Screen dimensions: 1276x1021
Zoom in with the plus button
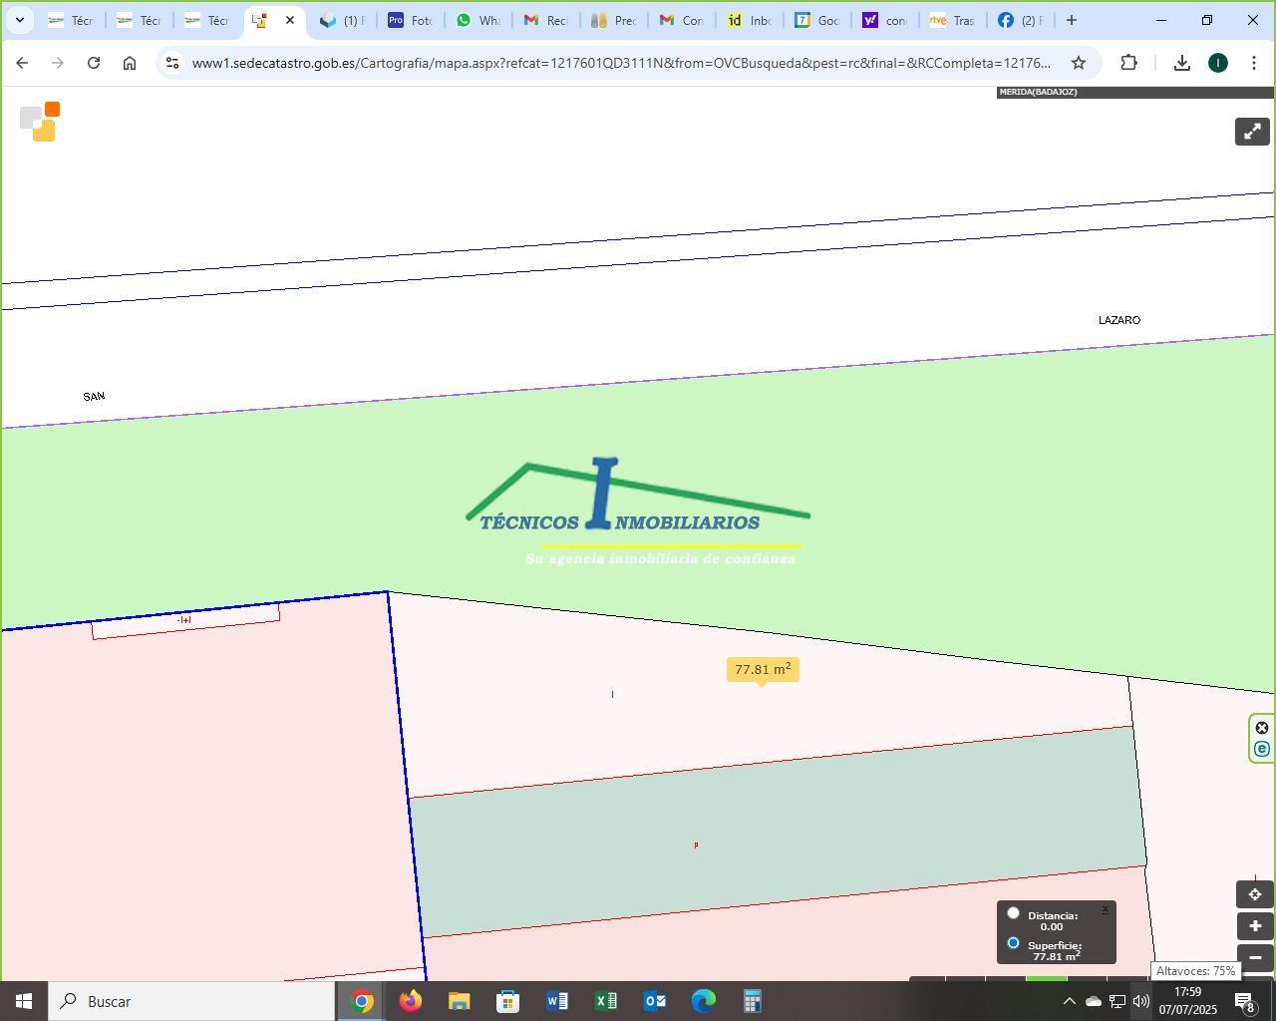1255,926
